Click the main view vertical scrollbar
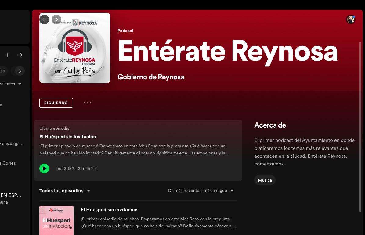365x235 pixels. [360, 127]
